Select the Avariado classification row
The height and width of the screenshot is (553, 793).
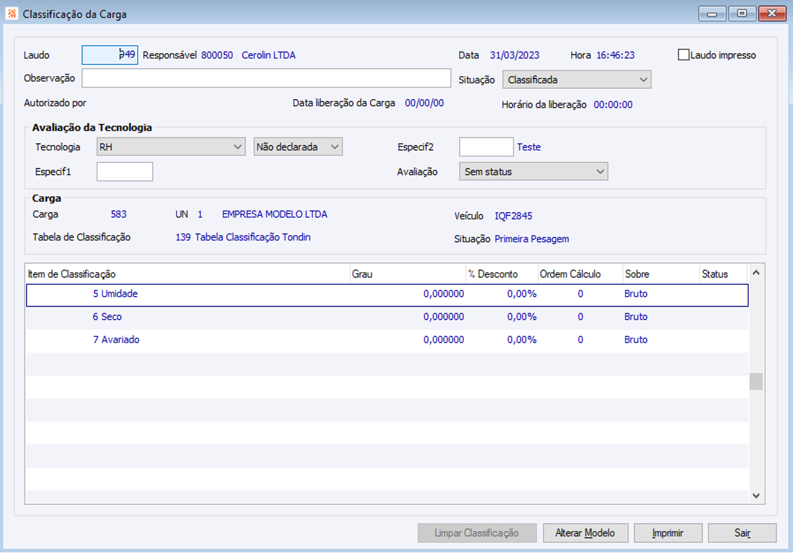(116, 340)
